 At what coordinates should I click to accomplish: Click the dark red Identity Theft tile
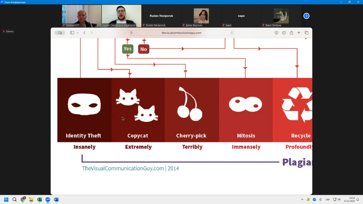pyautogui.click(x=84, y=110)
